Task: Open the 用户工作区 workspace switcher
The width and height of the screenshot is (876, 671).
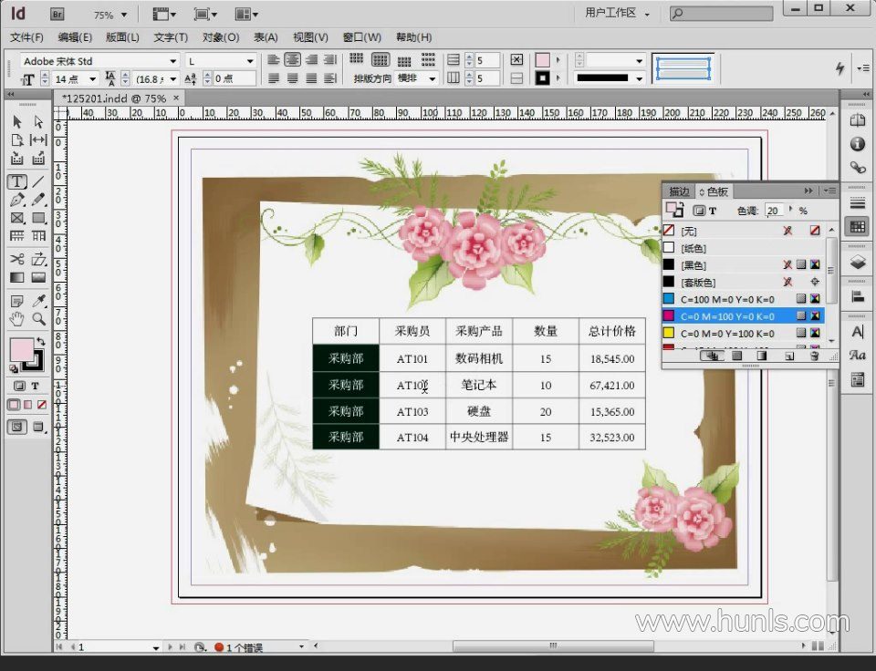Action: [619, 14]
